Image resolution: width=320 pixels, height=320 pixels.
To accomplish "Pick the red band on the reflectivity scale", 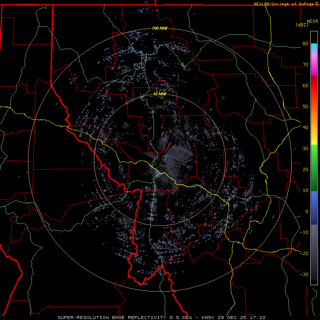I will coord(314,89).
